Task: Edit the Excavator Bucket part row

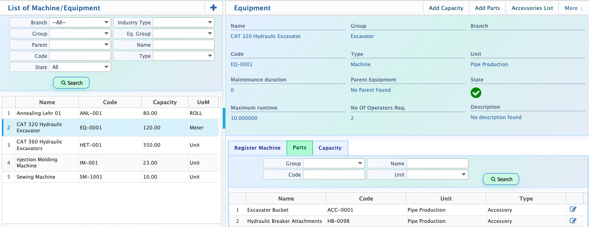Action: pyautogui.click(x=573, y=210)
